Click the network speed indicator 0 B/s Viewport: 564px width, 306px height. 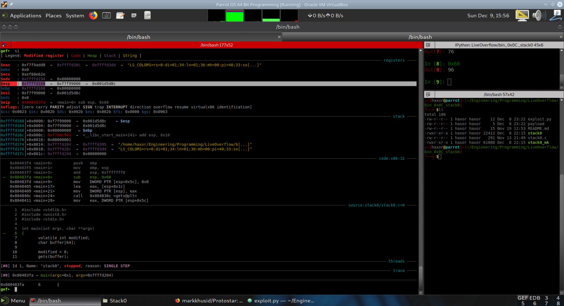click(x=325, y=16)
